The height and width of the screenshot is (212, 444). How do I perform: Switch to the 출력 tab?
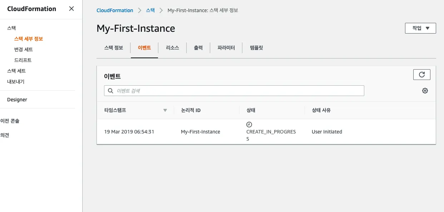198,47
